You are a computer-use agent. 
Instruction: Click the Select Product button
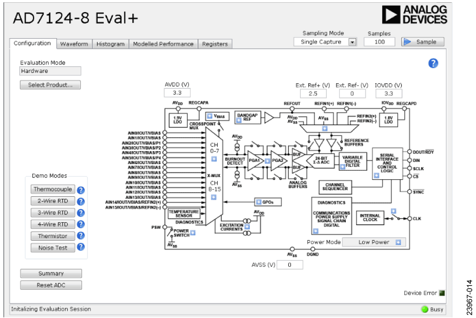click(x=50, y=85)
